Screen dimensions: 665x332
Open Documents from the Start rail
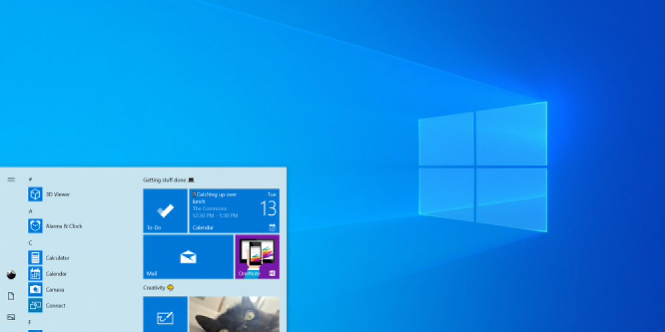[11, 296]
